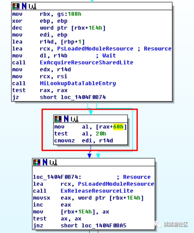Click 'xor ebp, ebp' instruction

pos(40,21)
